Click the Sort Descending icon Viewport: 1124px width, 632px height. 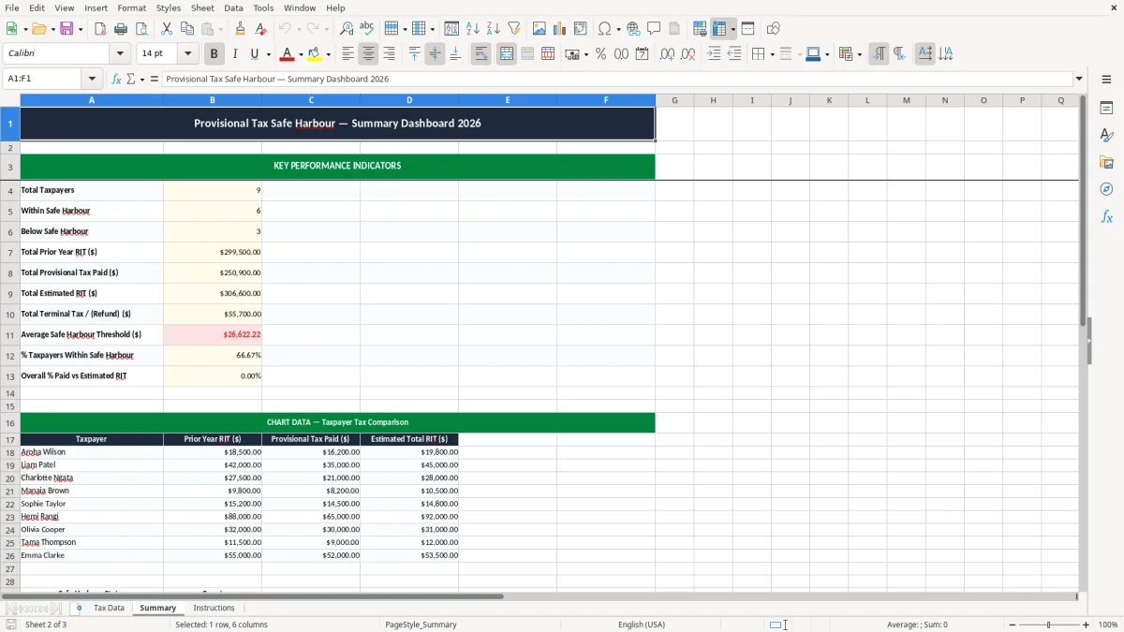click(x=494, y=29)
